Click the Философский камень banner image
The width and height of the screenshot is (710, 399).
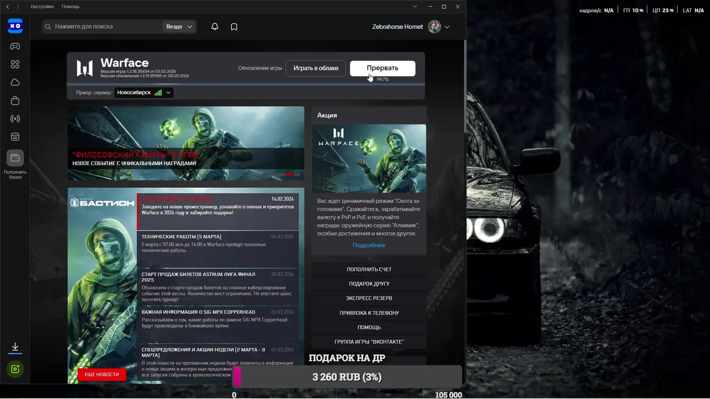click(x=186, y=143)
